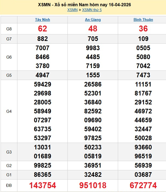Click Bình Thuận G5 number 7473
Viewport: 166px width, 192px height.
click(143, 75)
